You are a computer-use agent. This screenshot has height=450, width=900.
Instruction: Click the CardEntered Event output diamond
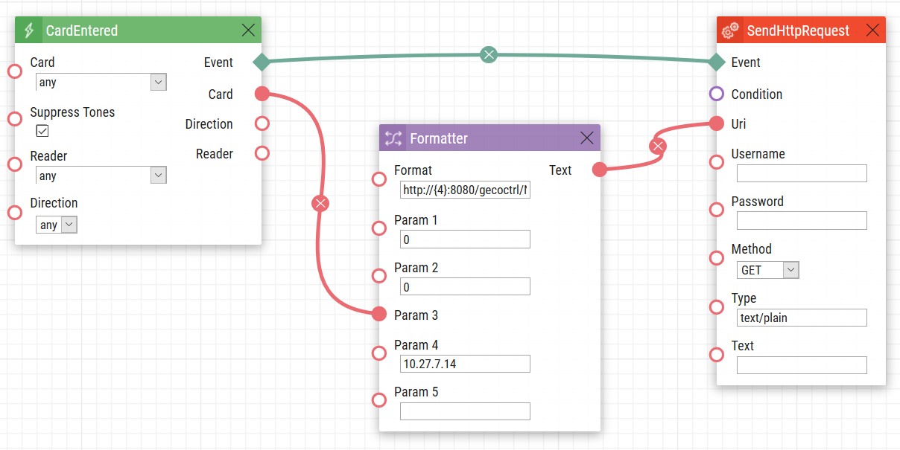point(262,62)
